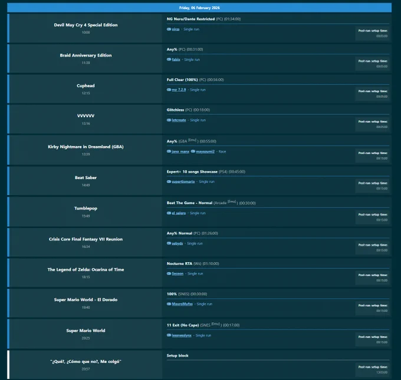Image resolution: width=401 pixels, height=380 pixels.
Task: Open the runner name link for Braid Anniversary Edition
Action: 176,60
